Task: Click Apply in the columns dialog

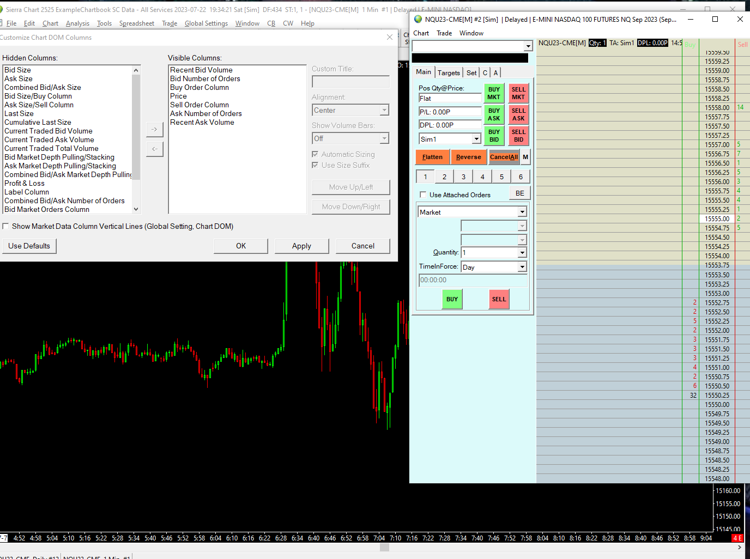Action: pyautogui.click(x=301, y=246)
